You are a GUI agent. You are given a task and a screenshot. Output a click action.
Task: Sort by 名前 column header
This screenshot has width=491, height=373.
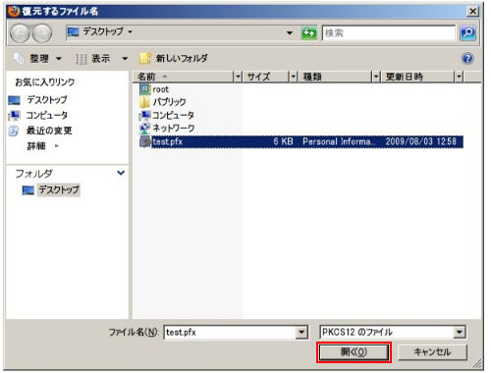click(x=184, y=77)
